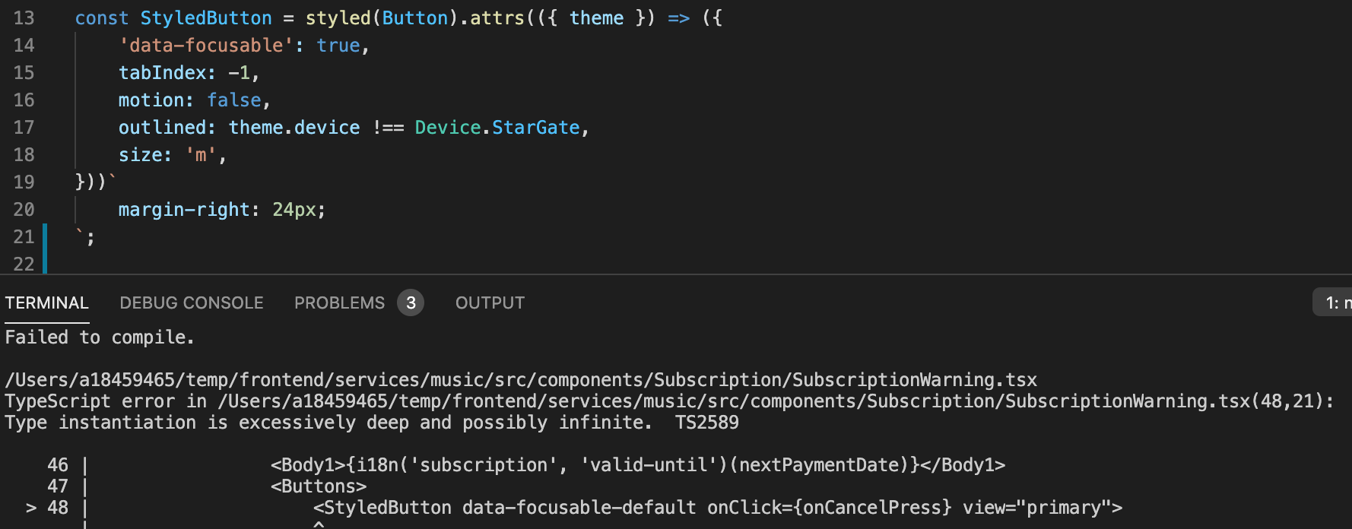The width and height of the screenshot is (1352, 529).
Task: Switch to the TERMINAL tab
Action: pyautogui.click(x=46, y=303)
